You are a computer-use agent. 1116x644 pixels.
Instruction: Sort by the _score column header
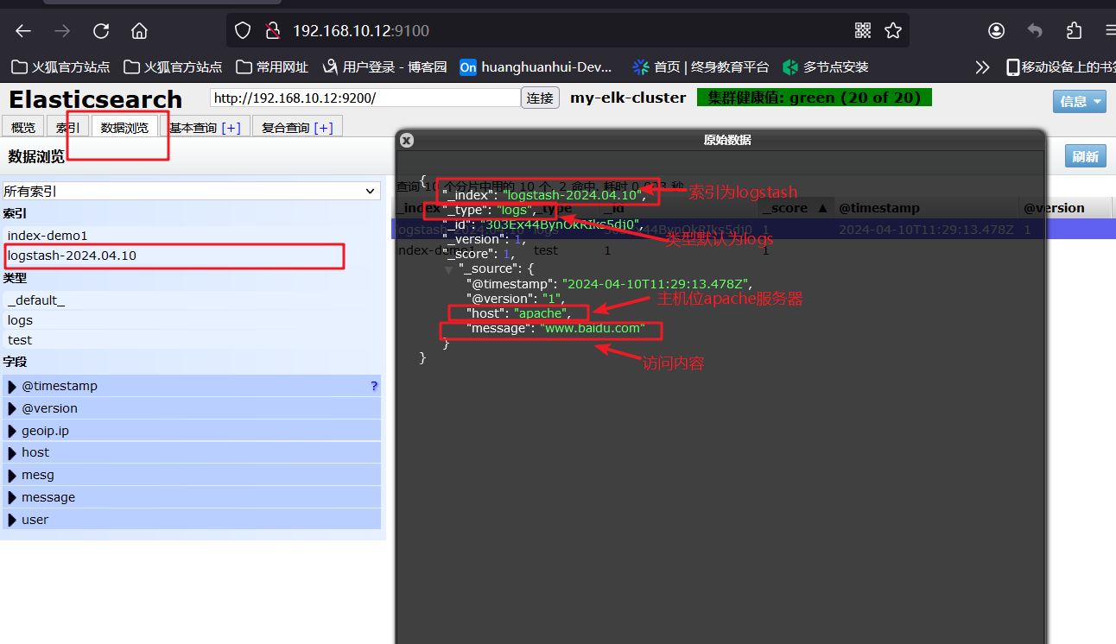(796, 208)
